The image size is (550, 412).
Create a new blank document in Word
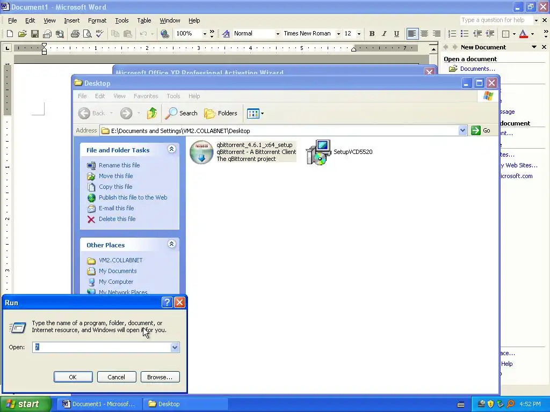10,34
